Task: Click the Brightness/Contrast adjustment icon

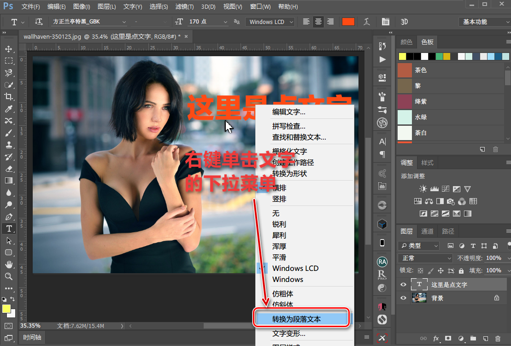Action: [423, 189]
